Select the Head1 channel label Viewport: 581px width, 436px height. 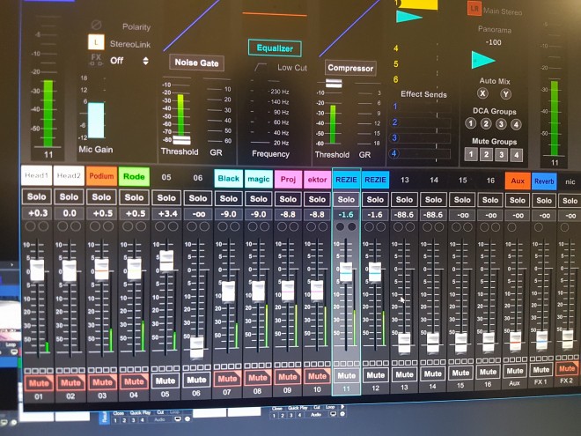[37, 175]
